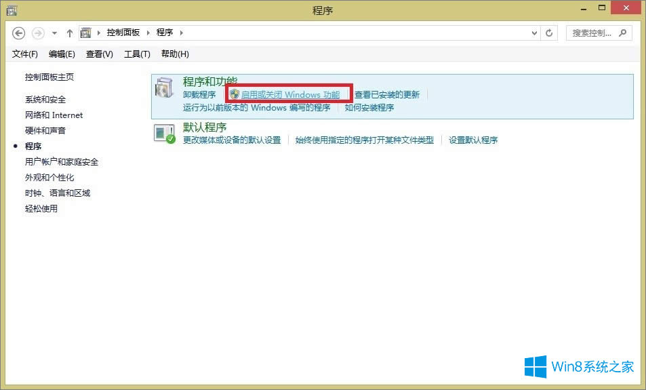Click 控制面板 in the address breadcrumb
646x390 pixels.
tap(123, 33)
